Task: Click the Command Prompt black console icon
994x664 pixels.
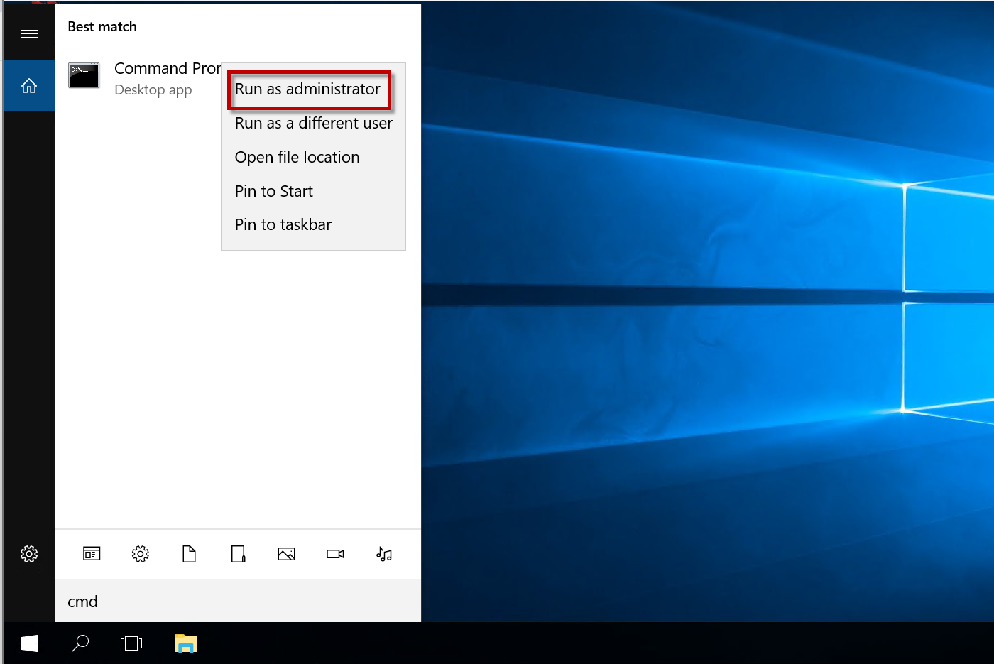Action: tap(84, 76)
